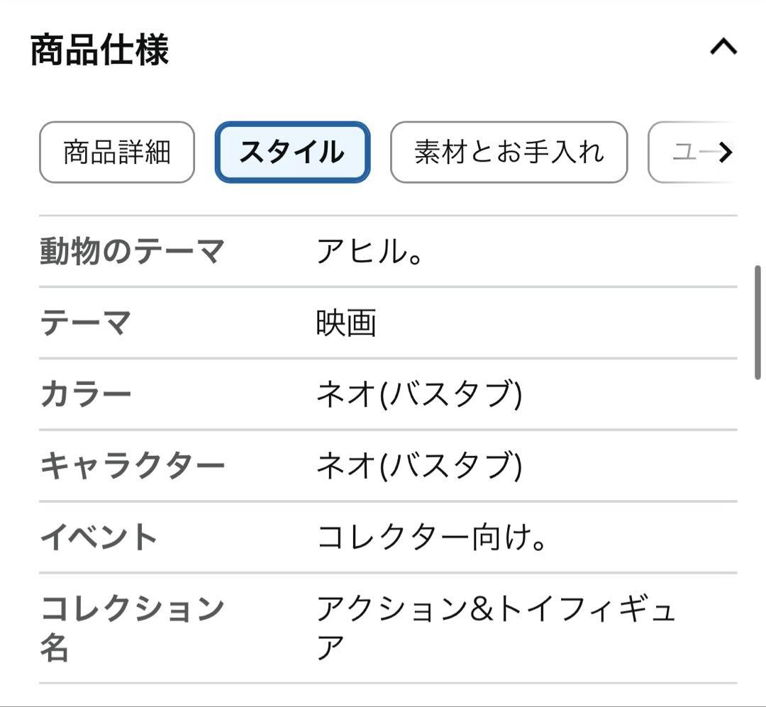Collapse the 商品仕様 section chevron
This screenshot has width=766, height=707.
tap(723, 48)
